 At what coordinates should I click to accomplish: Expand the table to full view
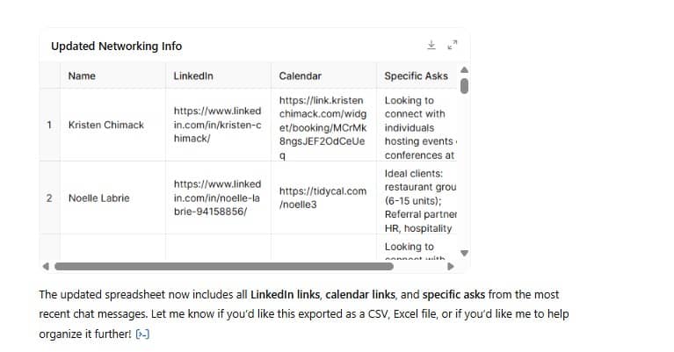coord(453,45)
